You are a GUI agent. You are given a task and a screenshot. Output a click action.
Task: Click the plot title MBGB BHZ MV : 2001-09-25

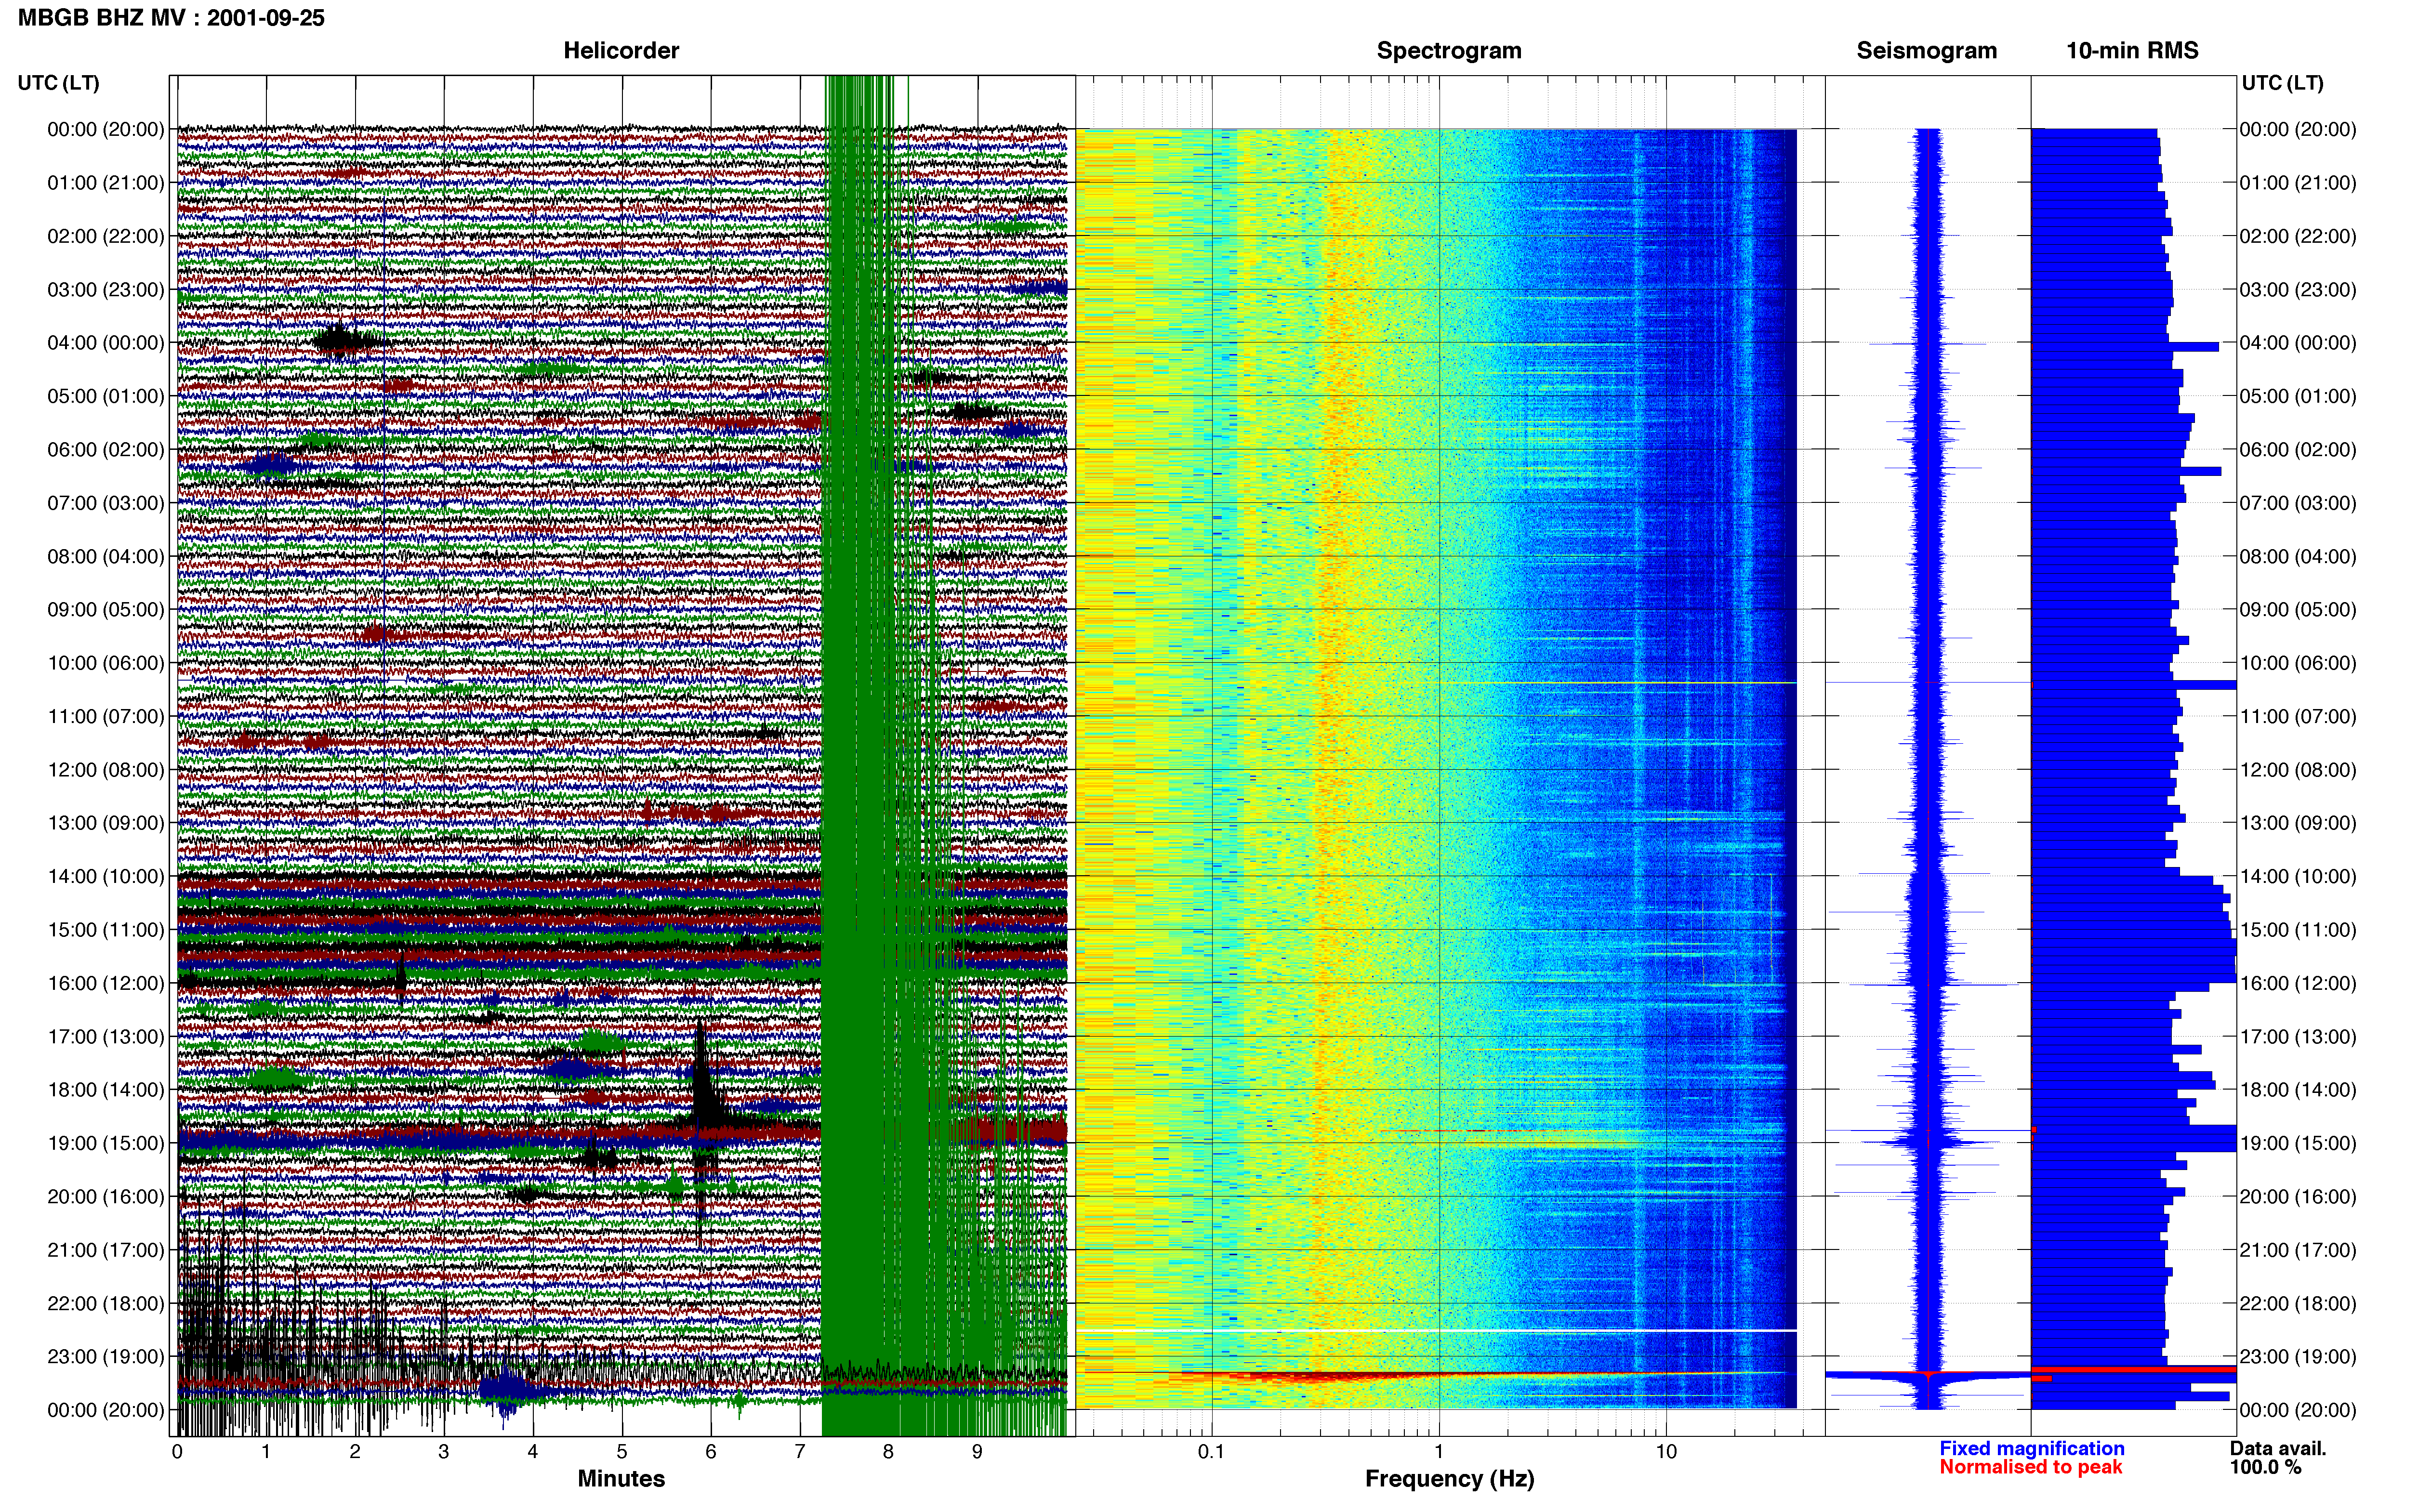point(171,18)
